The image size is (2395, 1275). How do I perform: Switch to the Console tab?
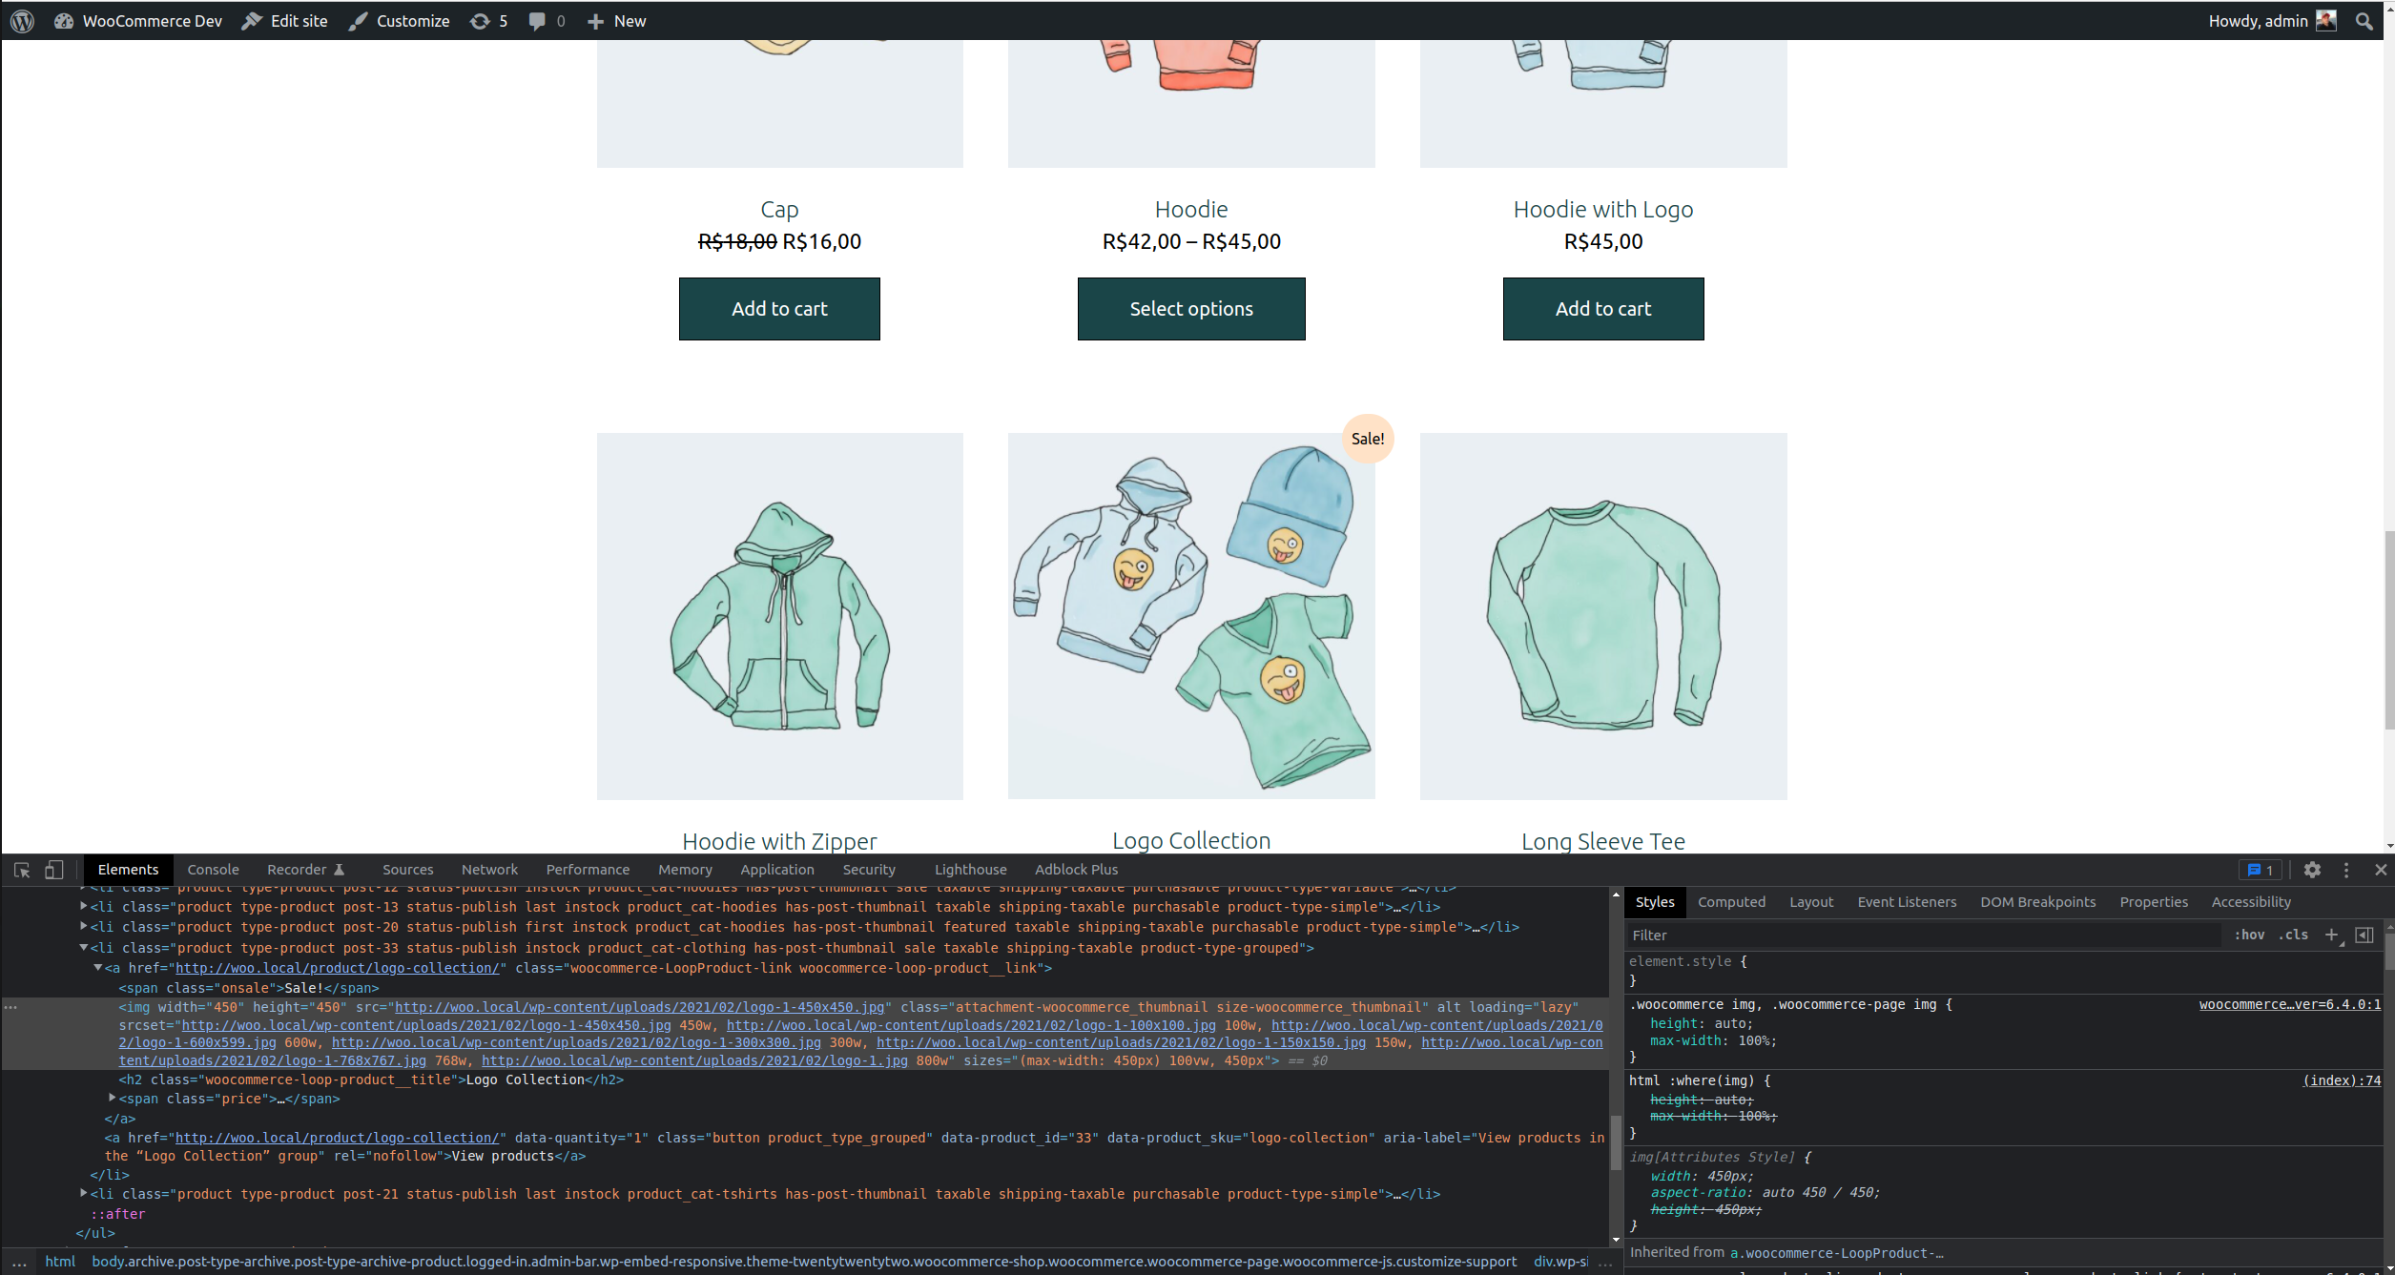click(x=213, y=869)
